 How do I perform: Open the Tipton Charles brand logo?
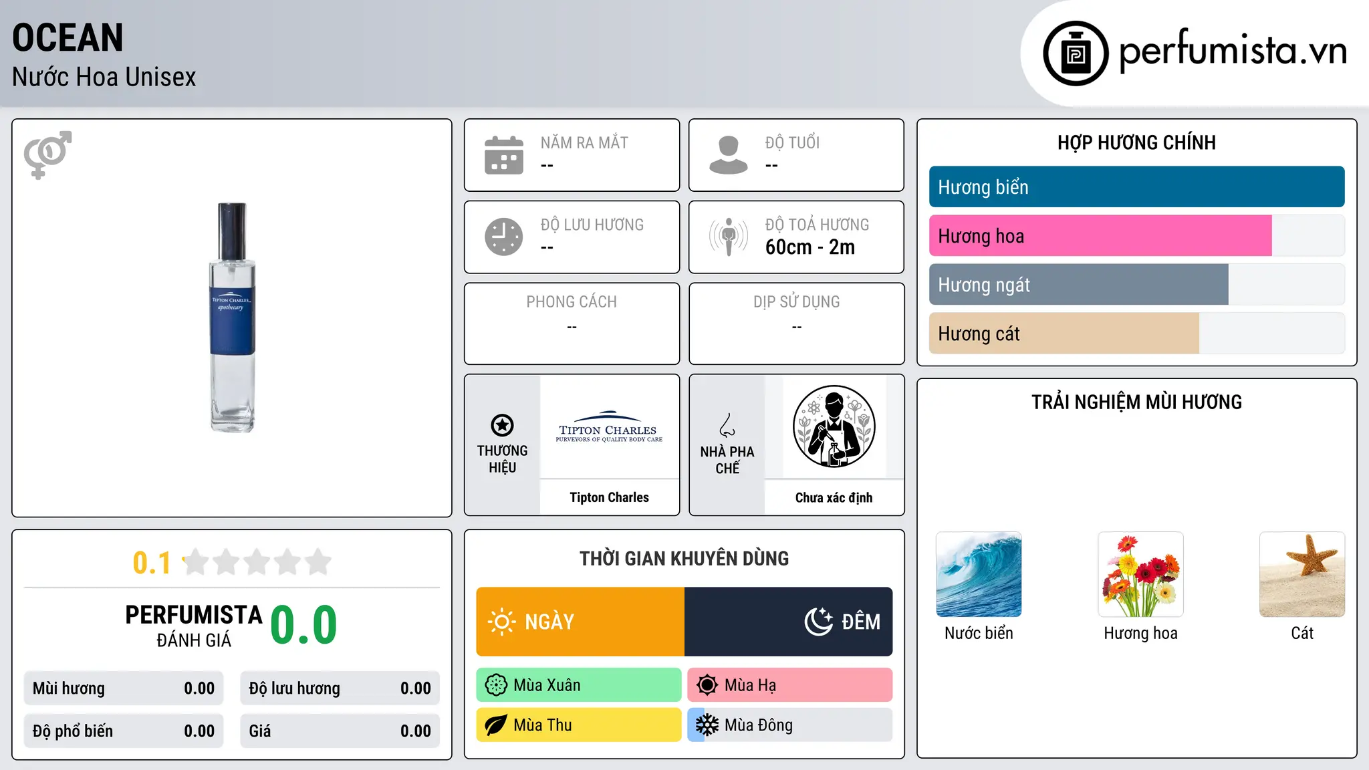coord(609,426)
